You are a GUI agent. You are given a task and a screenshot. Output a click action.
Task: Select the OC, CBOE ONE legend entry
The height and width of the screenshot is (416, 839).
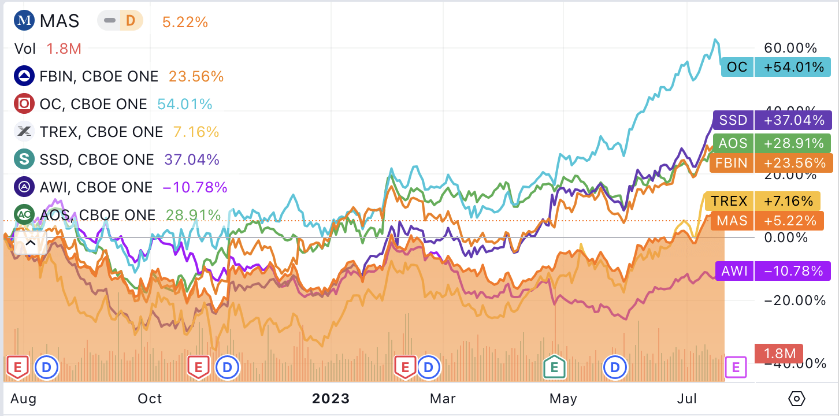(x=92, y=103)
